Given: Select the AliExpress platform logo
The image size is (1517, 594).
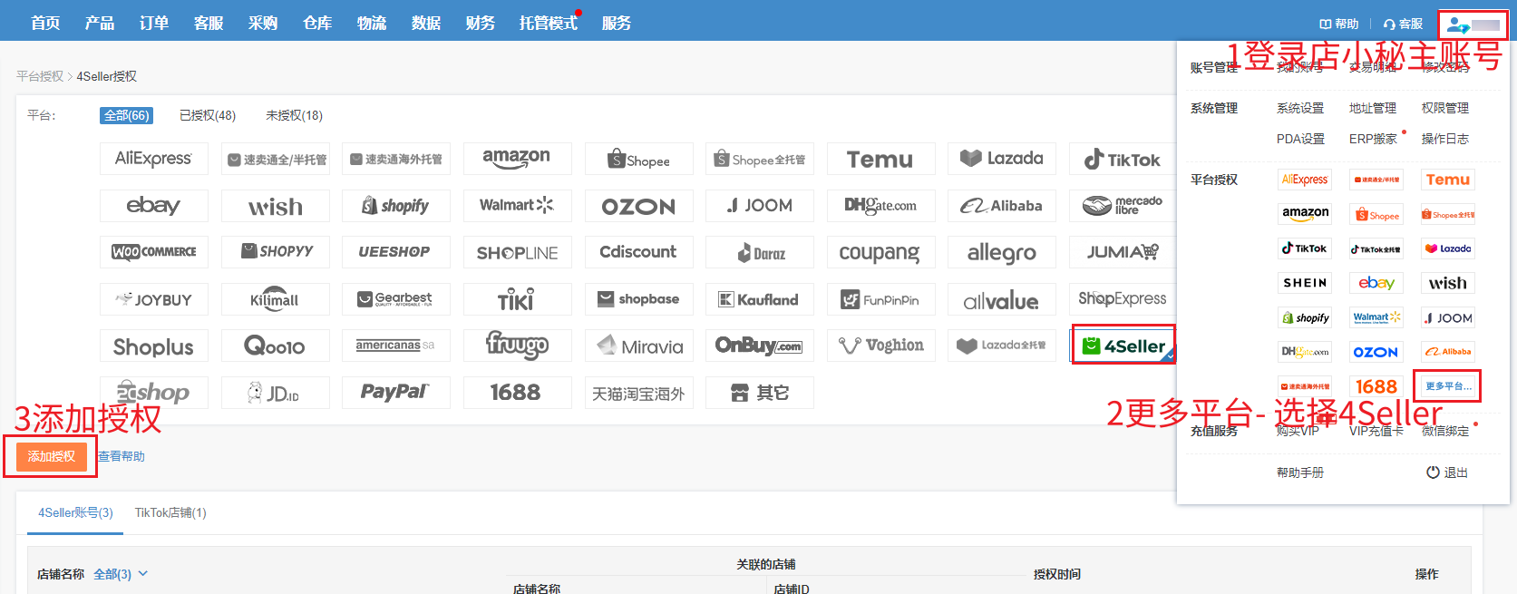Looking at the screenshot, I should tap(153, 159).
